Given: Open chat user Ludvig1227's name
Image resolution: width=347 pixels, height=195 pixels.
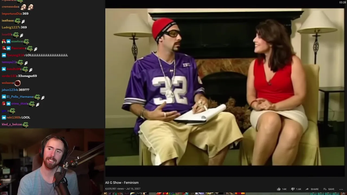Looking at the screenshot, I should 11,27.
